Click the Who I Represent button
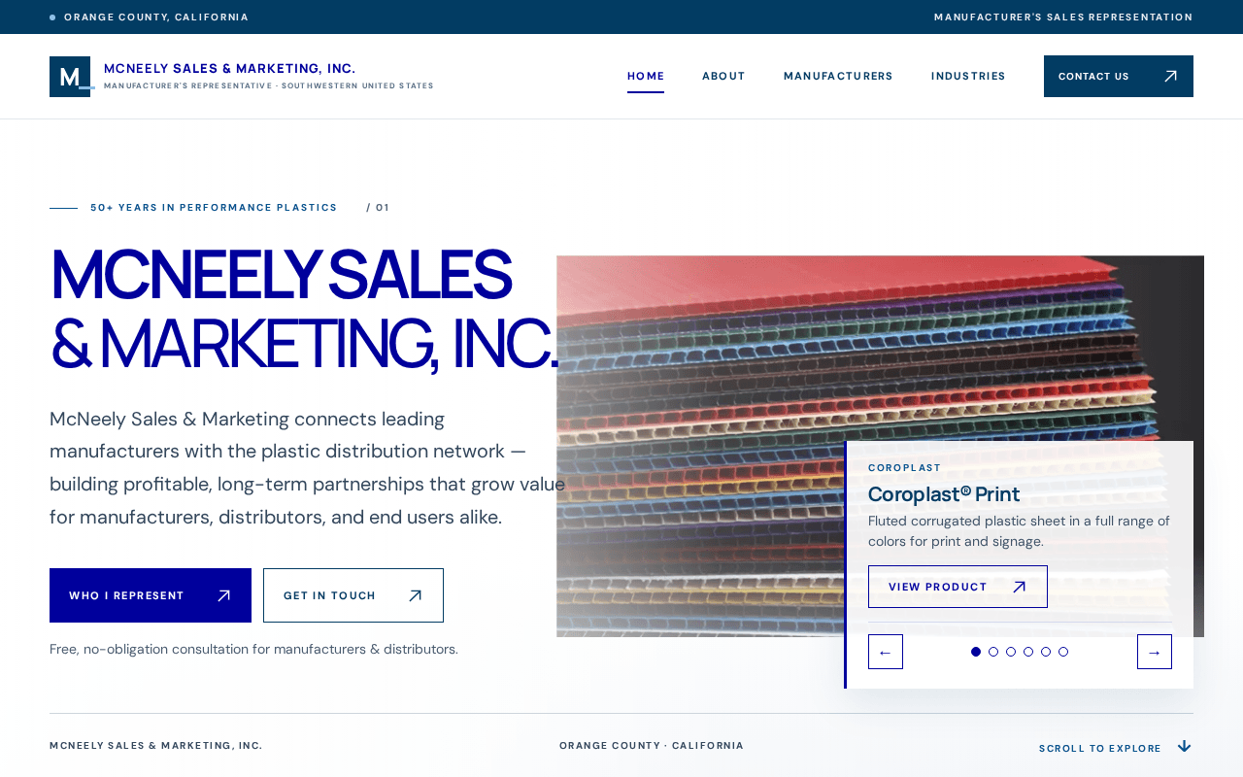1243x777 pixels. coord(151,595)
